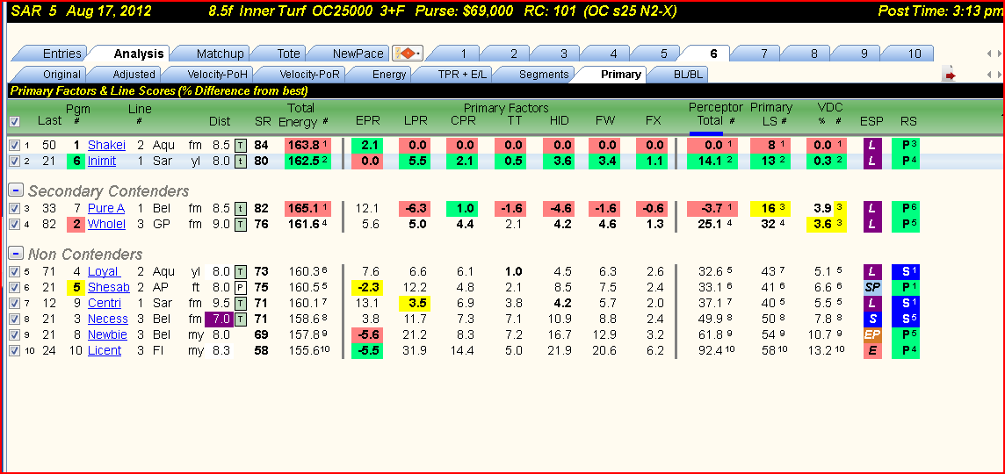Image resolution: width=1005 pixels, height=474 pixels.
Task: Sort by Primary LS column header
Action: coord(771,115)
